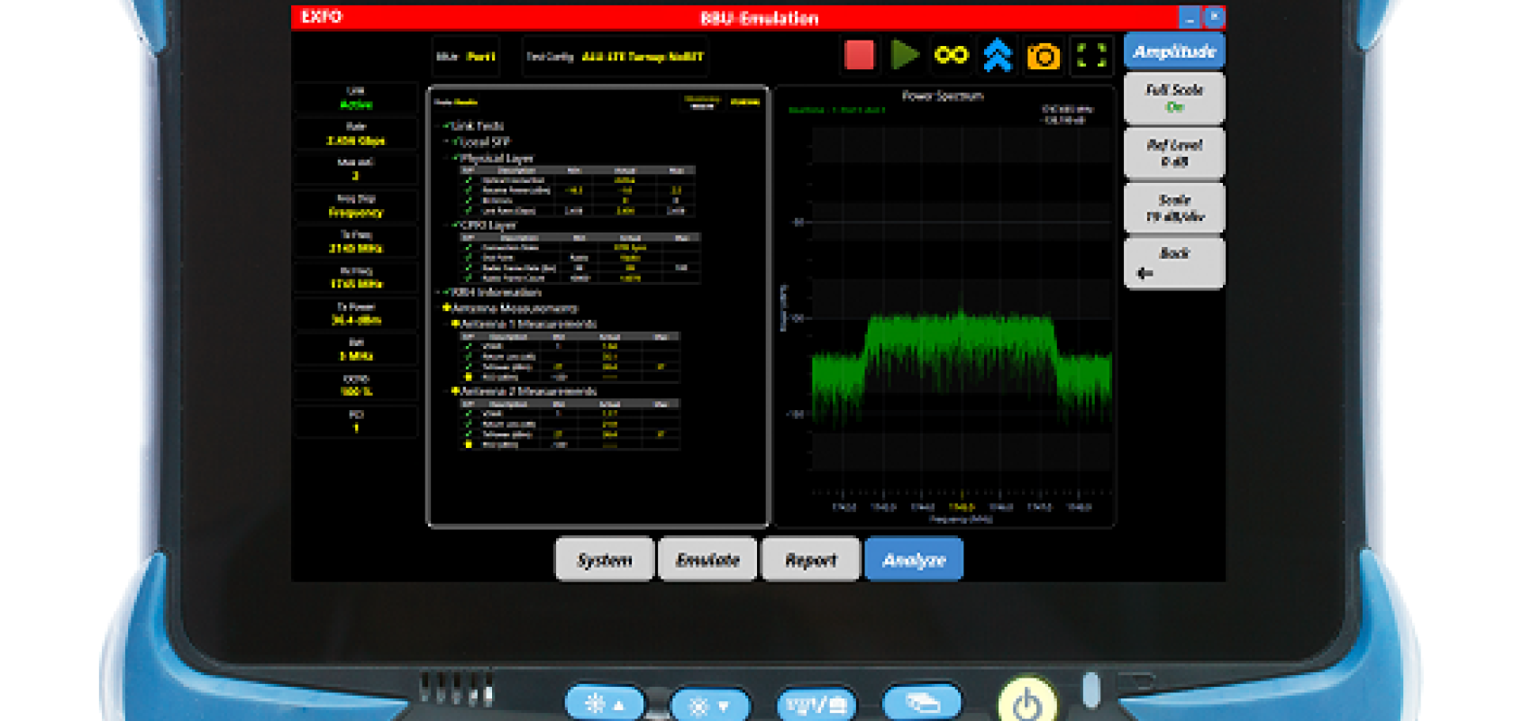Click the EXFO logo in title bar
Screen dimensions: 1514x721
pyautogui.click(x=322, y=16)
